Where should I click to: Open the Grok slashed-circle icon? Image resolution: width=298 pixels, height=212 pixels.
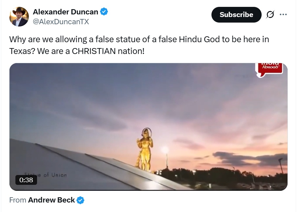point(270,15)
